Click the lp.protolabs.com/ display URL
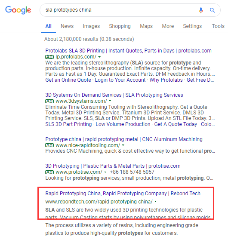This screenshot has width=228, height=240. click(76, 57)
